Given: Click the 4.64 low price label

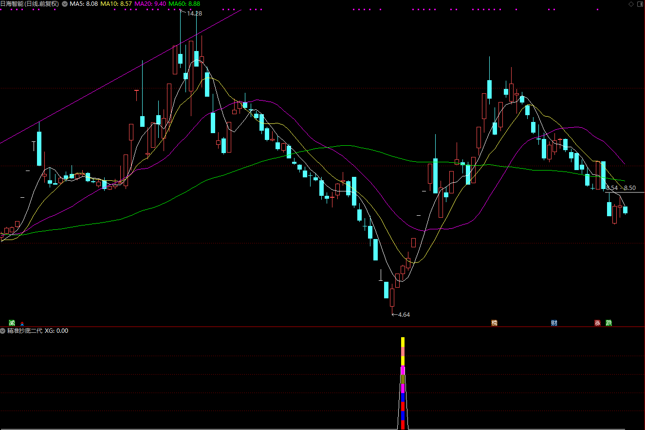Looking at the screenshot, I should [404, 315].
